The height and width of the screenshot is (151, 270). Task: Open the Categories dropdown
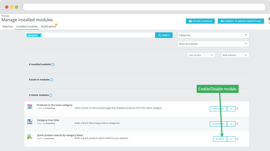213,35
